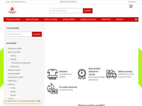Click the Přihlášení login link
The height and width of the screenshot is (106, 142).
coord(132,2)
